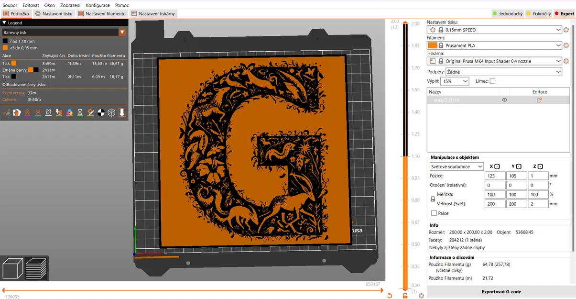Toggle print pauses hourglass icon in legend
Image resolution: width=576 pixels, height=299 pixels.
point(80,112)
